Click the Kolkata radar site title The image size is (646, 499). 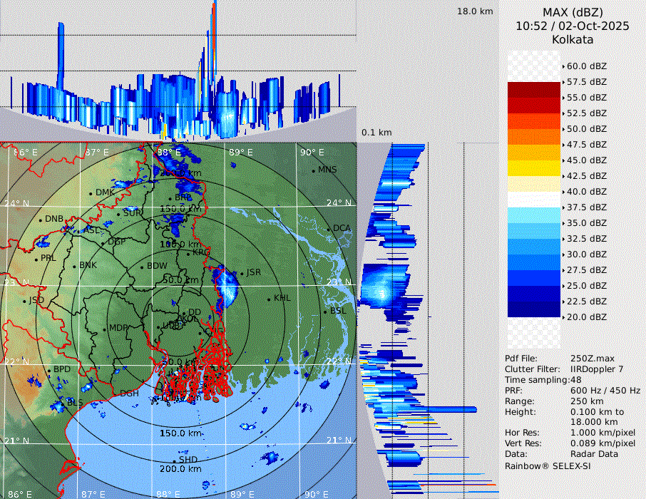point(572,39)
